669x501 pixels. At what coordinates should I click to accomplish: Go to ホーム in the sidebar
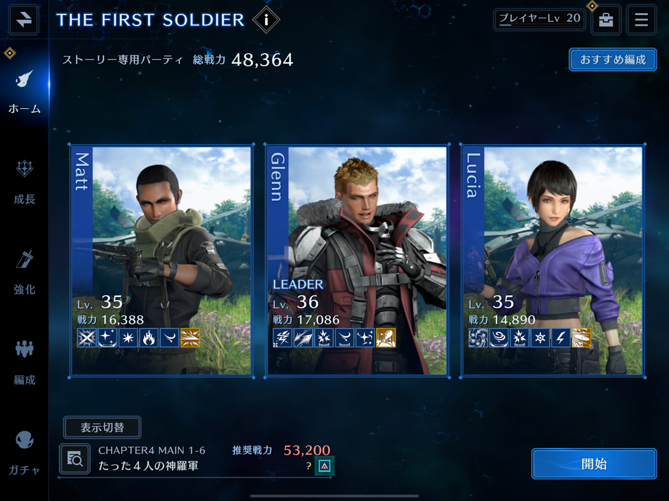pos(24,91)
